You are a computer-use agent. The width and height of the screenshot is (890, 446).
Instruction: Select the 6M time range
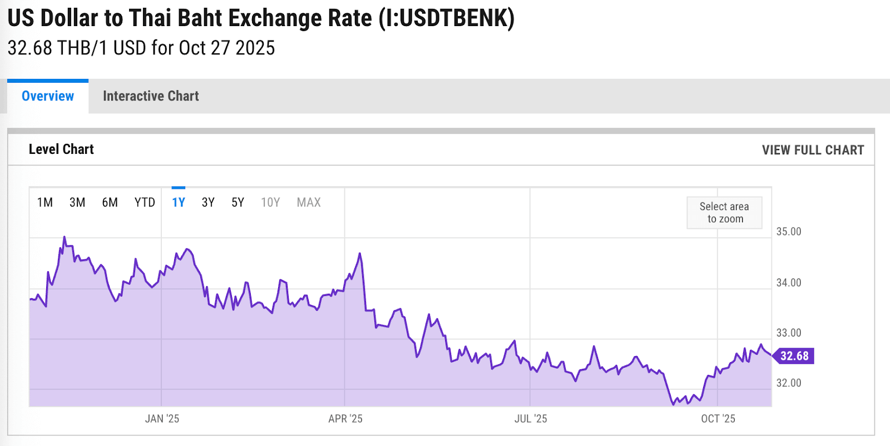pos(110,202)
